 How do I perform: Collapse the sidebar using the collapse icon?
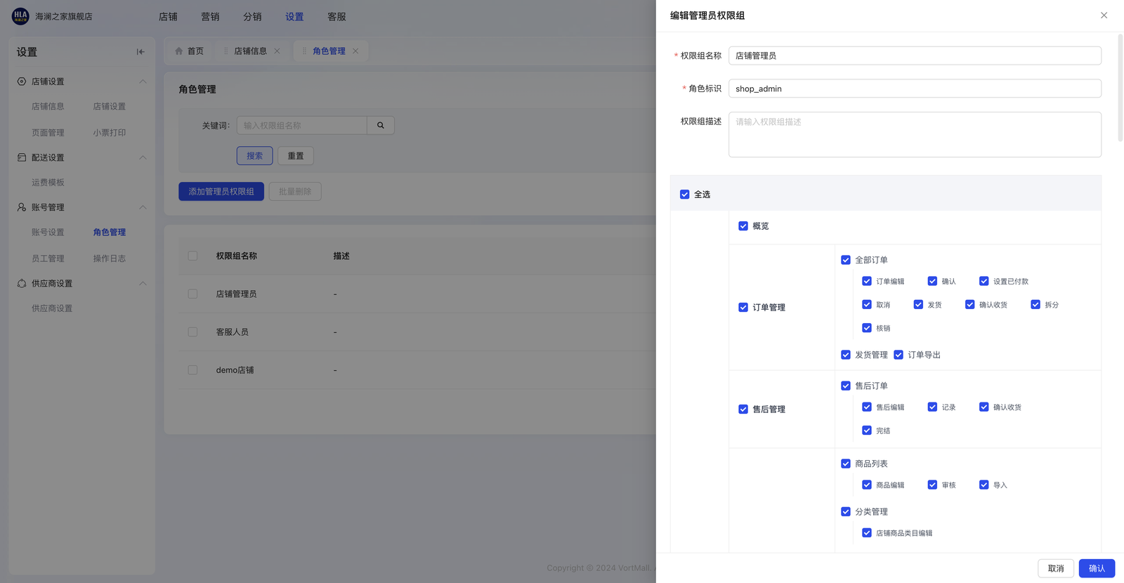tap(140, 52)
